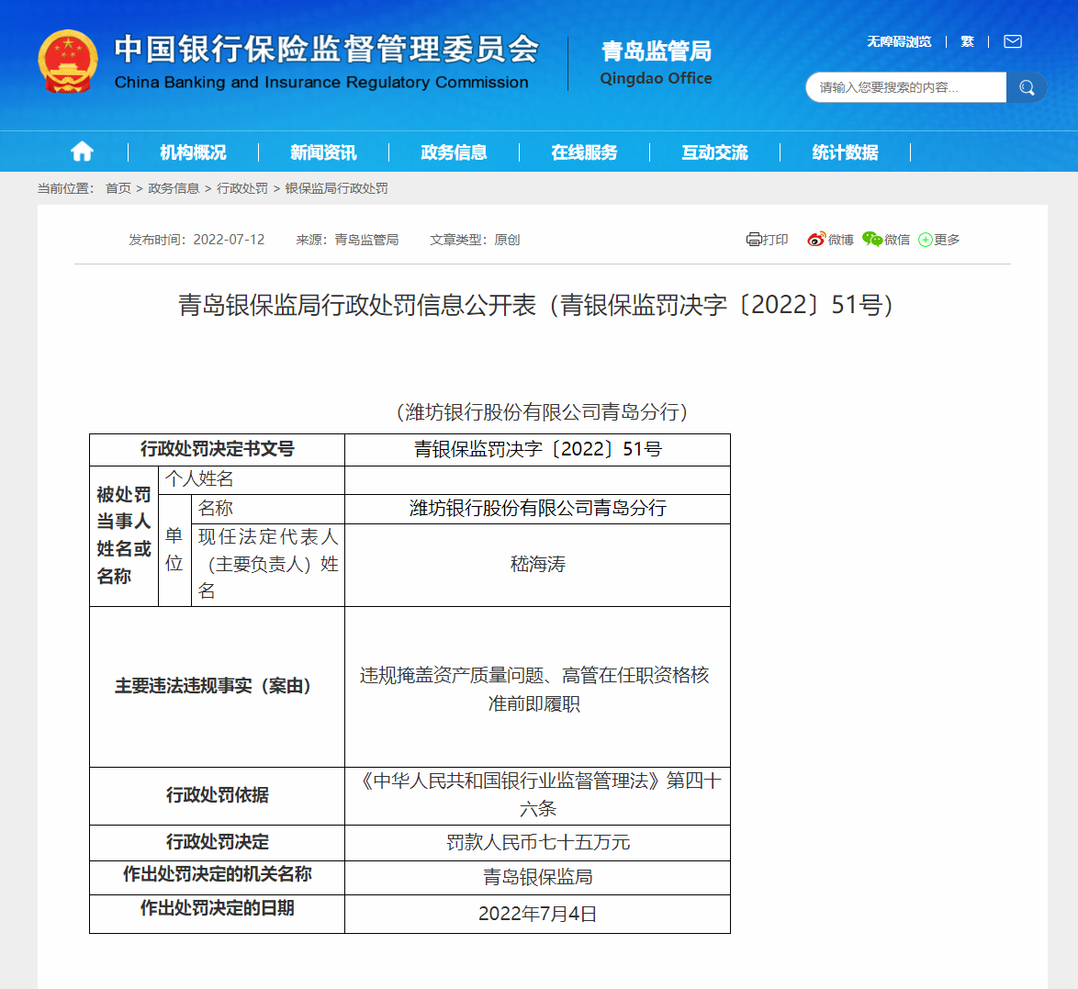Expand the green plus more-sharing icon
1078x989 pixels.
click(926, 240)
